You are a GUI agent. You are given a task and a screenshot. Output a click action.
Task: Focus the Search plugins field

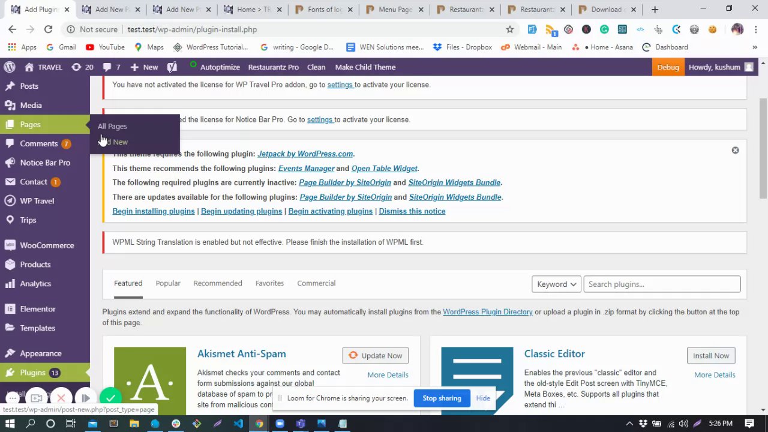662,284
